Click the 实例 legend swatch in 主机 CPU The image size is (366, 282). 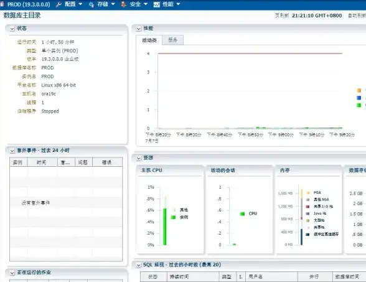[x=174, y=217]
